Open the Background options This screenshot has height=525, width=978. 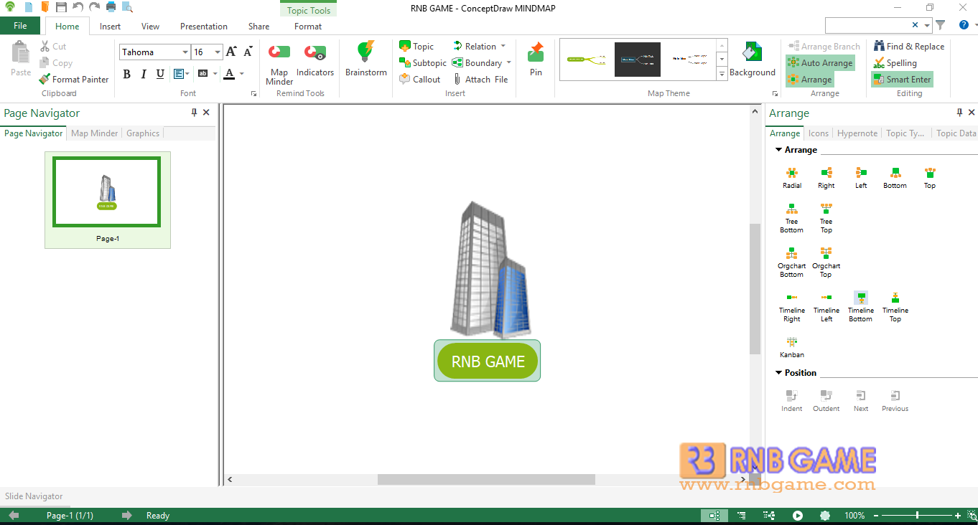click(x=753, y=59)
